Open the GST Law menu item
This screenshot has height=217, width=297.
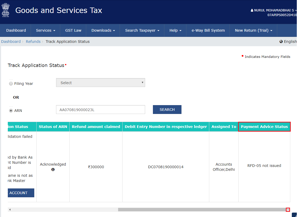coord(73,30)
